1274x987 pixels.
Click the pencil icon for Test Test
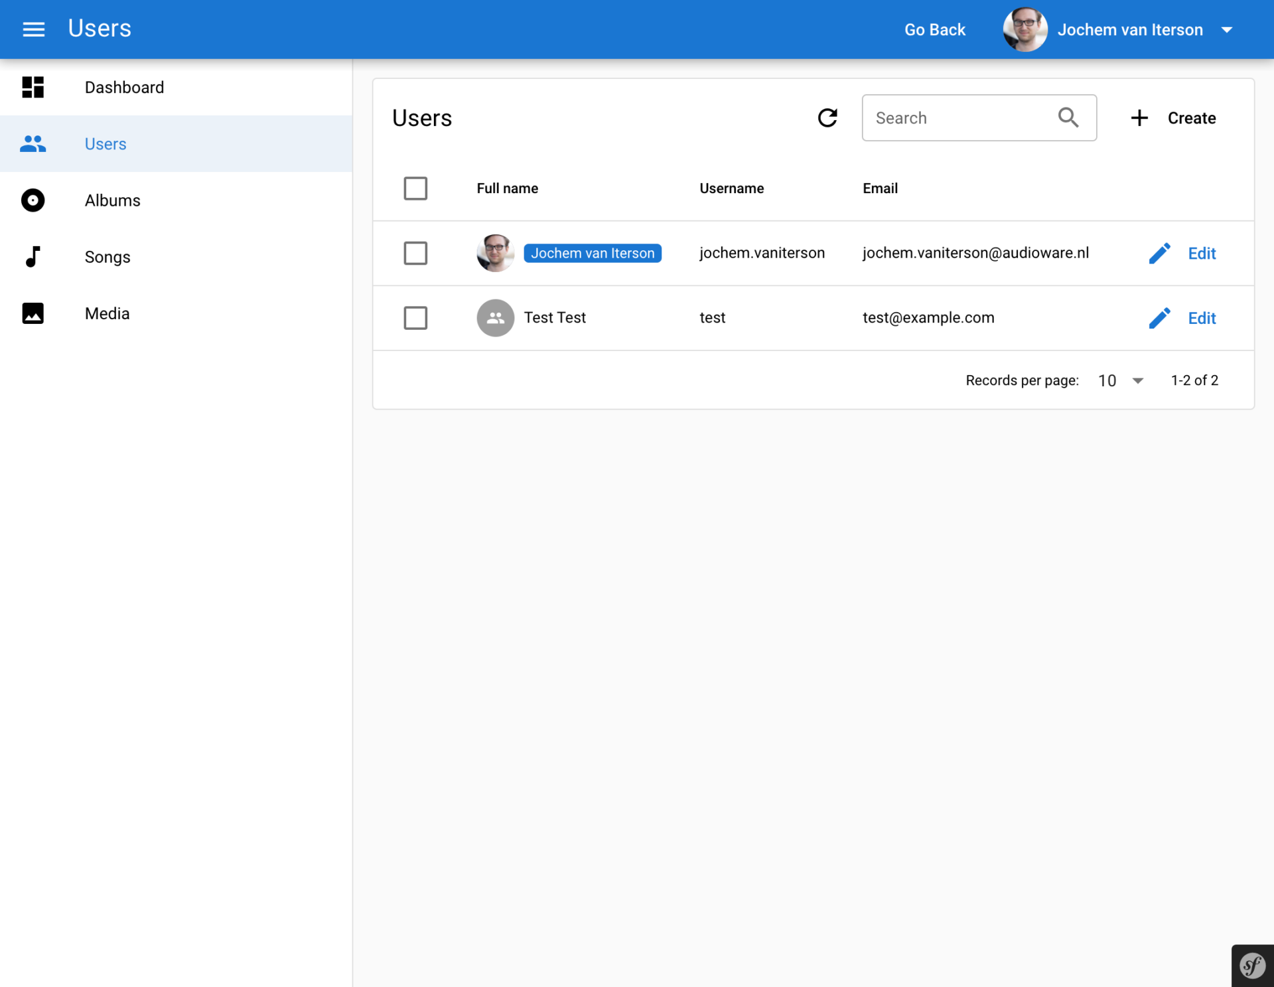1159,318
